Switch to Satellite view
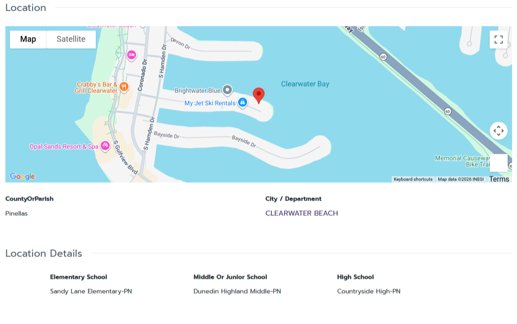This screenshot has width=517, height=324. (x=71, y=39)
